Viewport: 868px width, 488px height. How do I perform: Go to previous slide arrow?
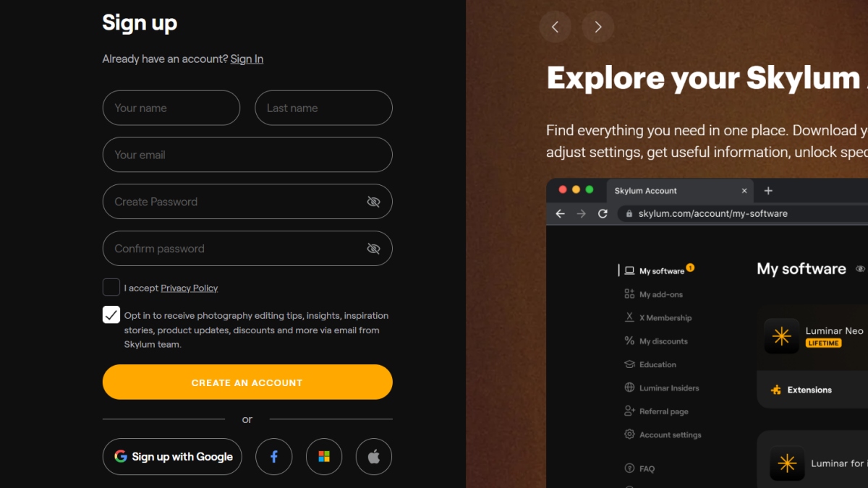click(555, 27)
